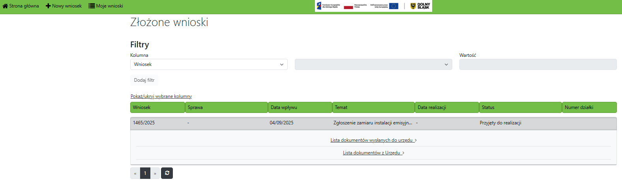Click the European Union flag logo
The image size is (622, 184).
pyautogui.click(x=393, y=6)
